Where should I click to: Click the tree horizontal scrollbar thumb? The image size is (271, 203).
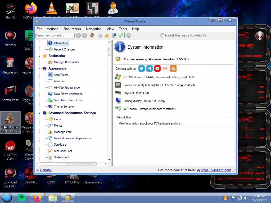coord(68,164)
